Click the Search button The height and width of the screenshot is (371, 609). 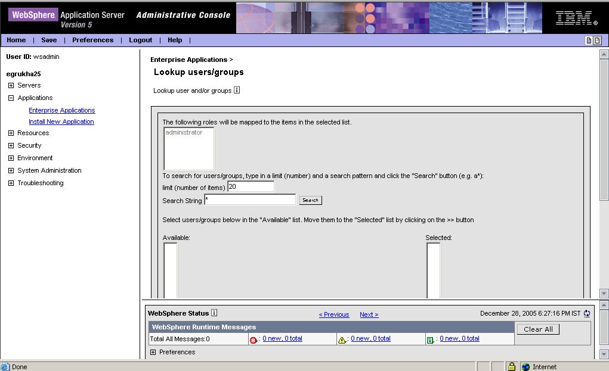click(x=310, y=200)
